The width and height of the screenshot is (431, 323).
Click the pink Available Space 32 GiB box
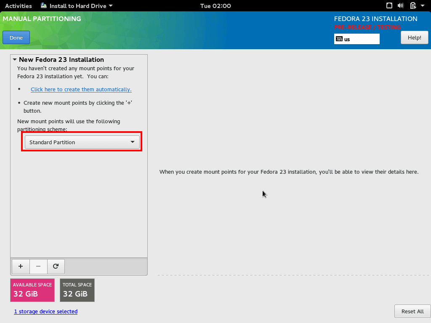(x=32, y=290)
